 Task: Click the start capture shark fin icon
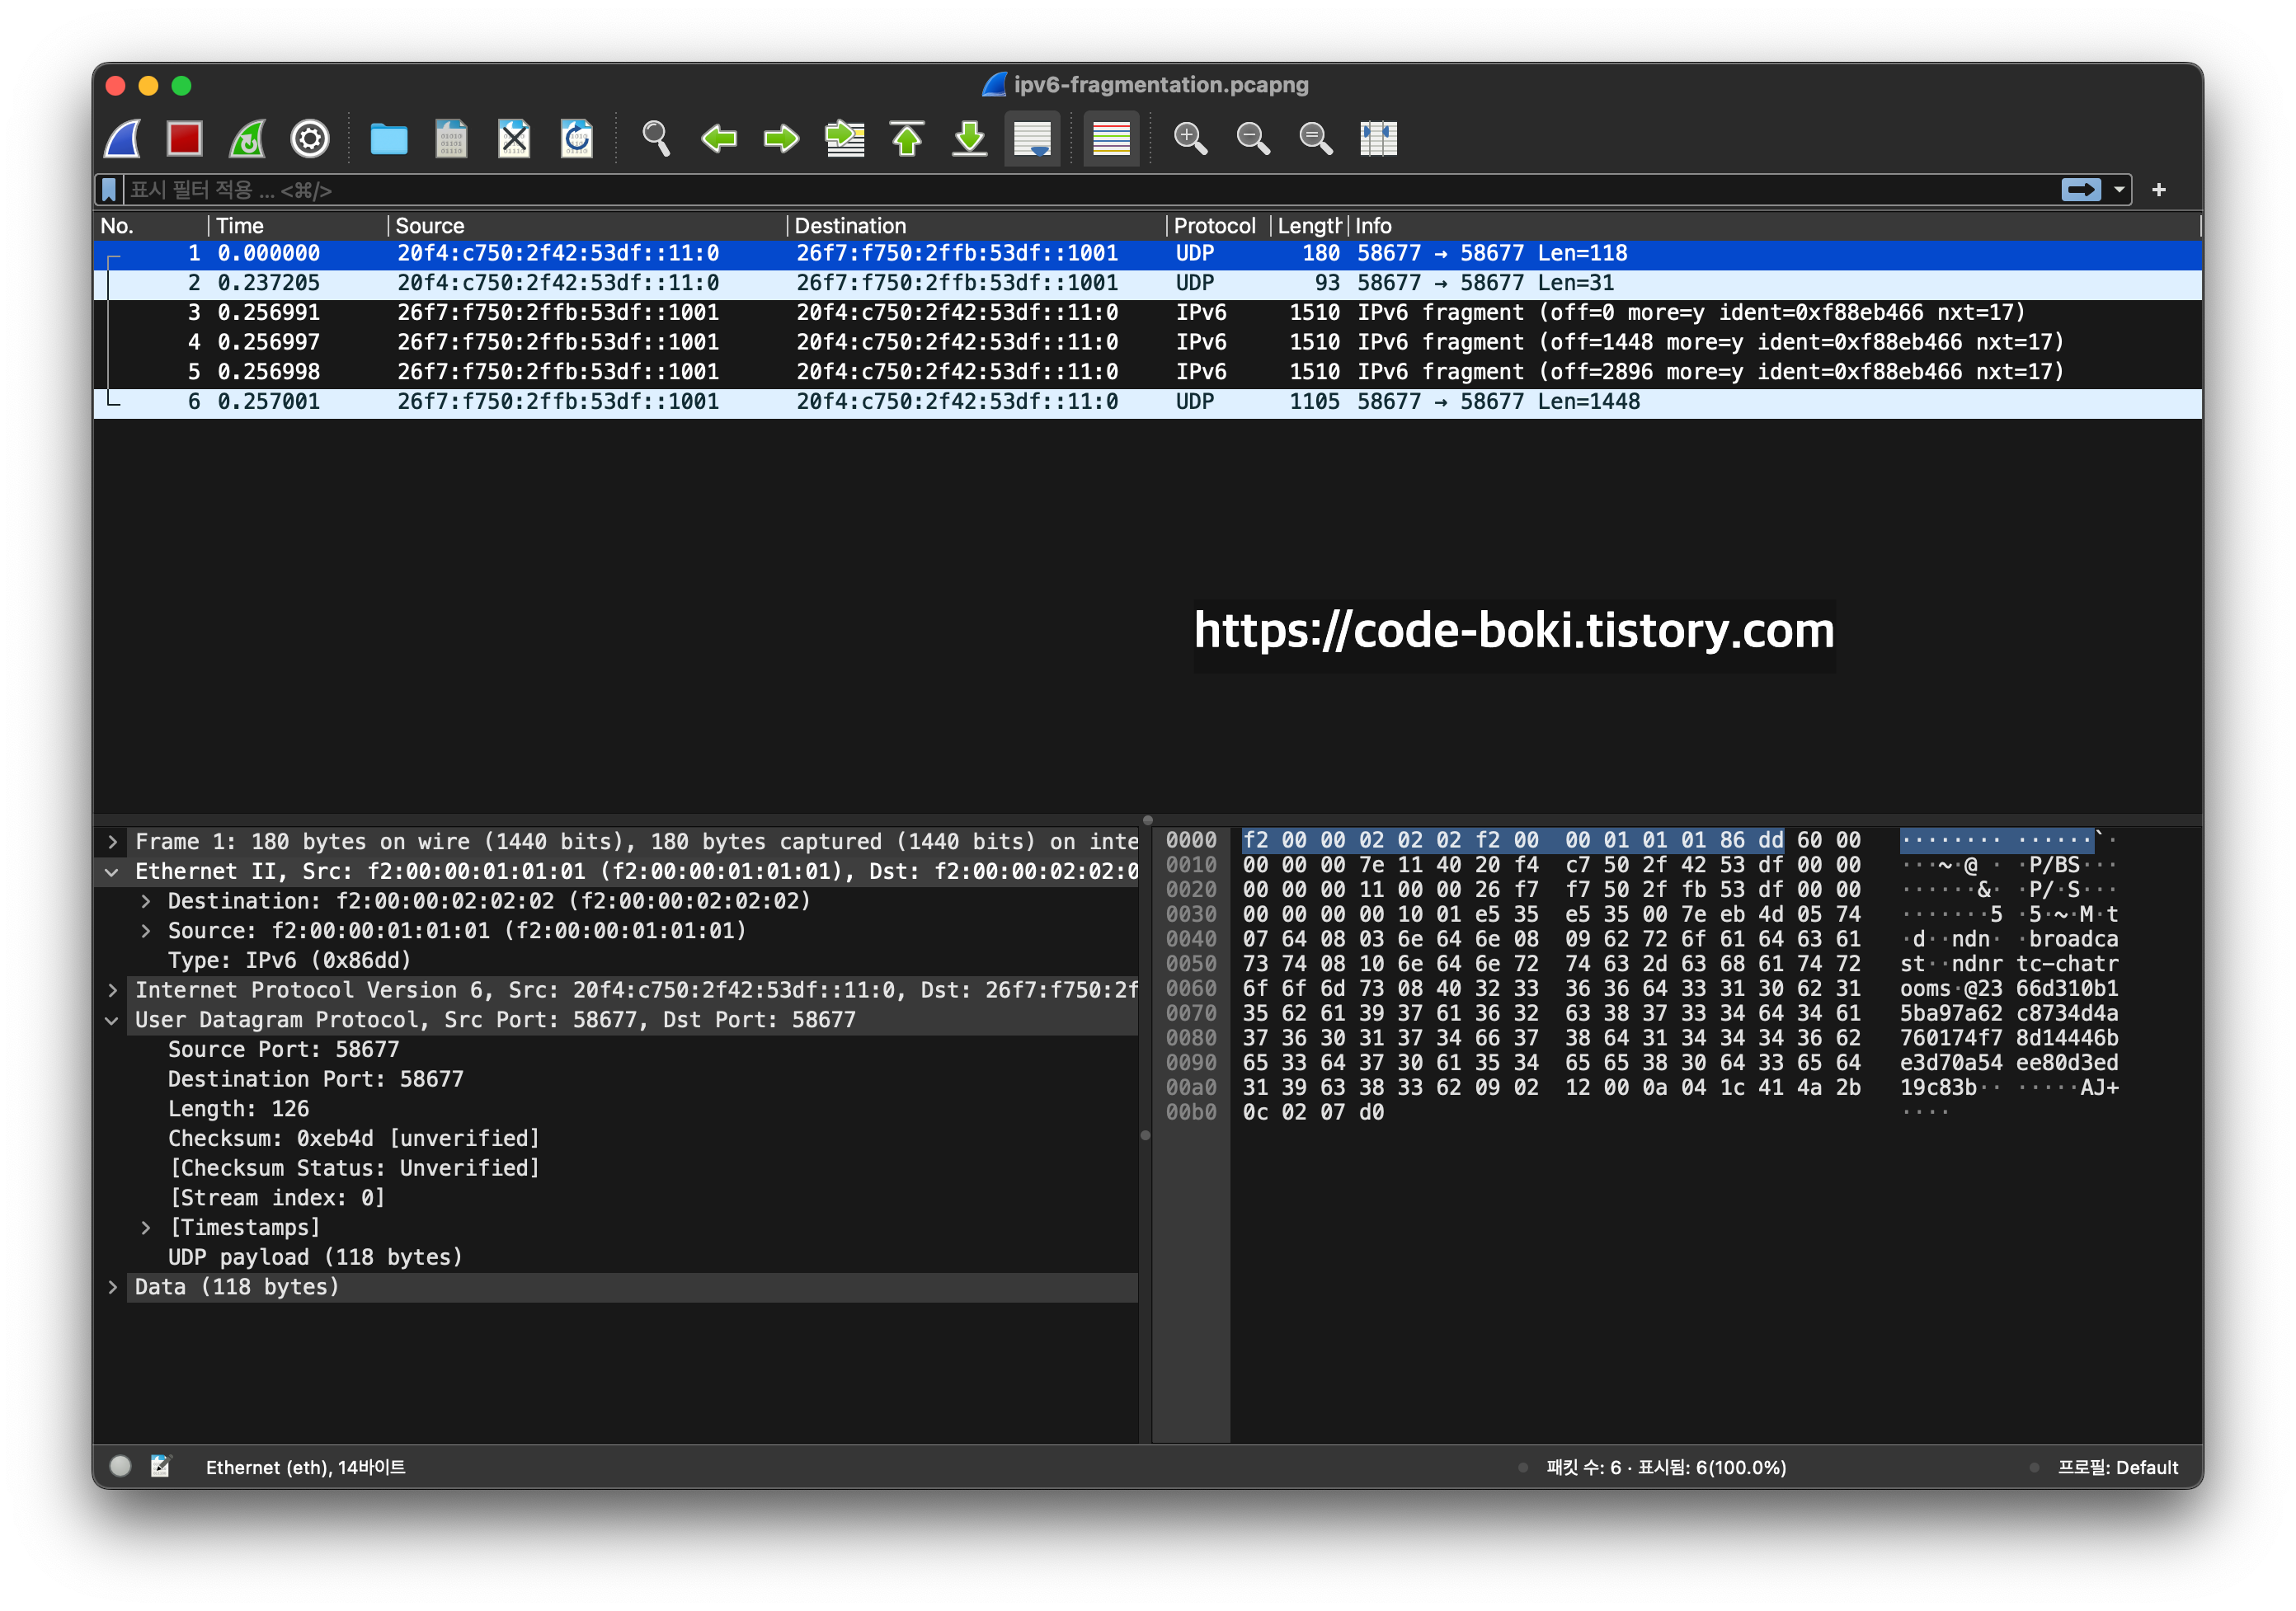(x=122, y=138)
